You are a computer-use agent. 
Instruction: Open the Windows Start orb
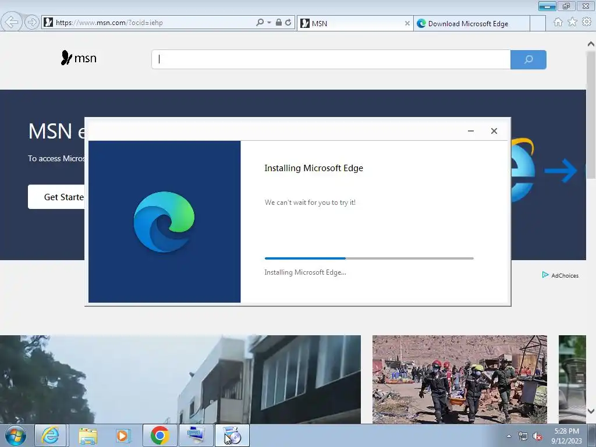point(15,435)
